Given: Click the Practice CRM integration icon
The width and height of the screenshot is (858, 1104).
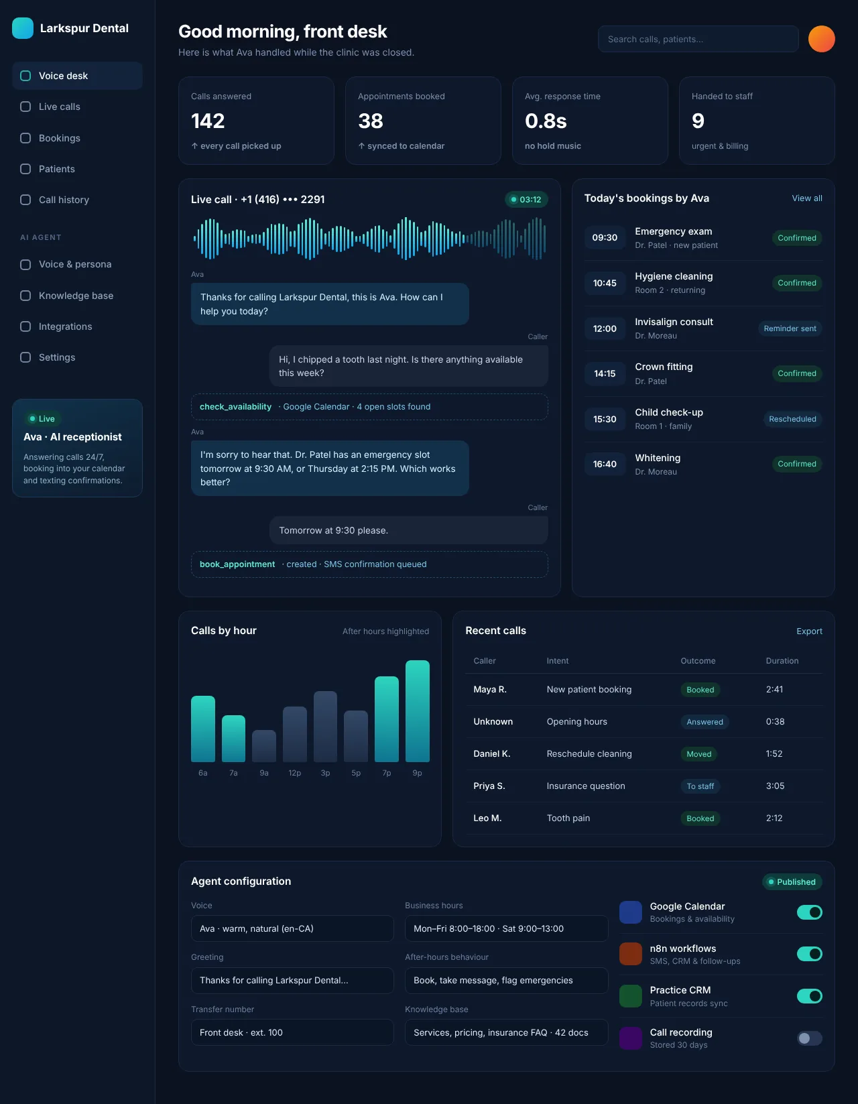Looking at the screenshot, I should point(631,996).
